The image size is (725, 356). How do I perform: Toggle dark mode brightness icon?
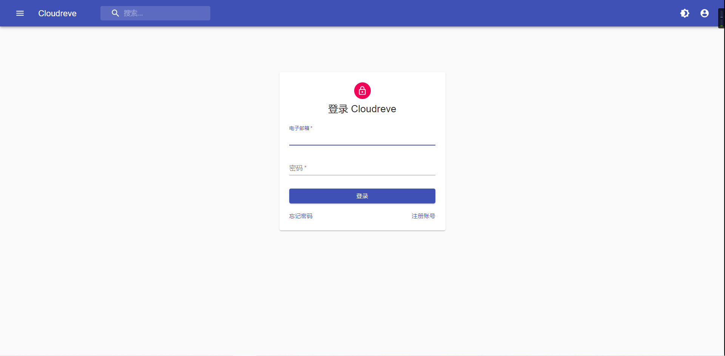(x=685, y=13)
